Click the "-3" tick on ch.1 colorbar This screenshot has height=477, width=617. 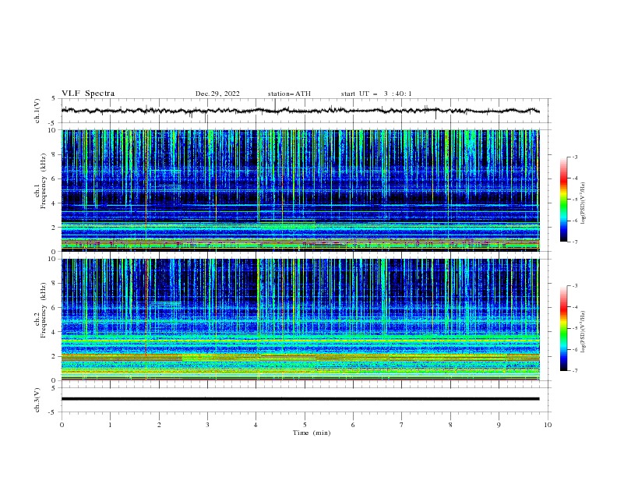pos(574,157)
